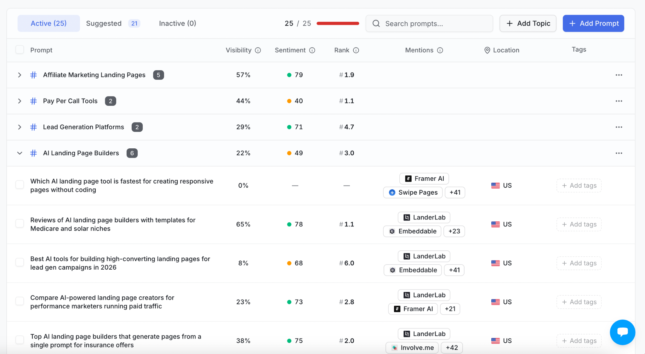This screenshot has width=645, height=354.
Task: Click the Rank column info icon
Action: coord(356,50)
